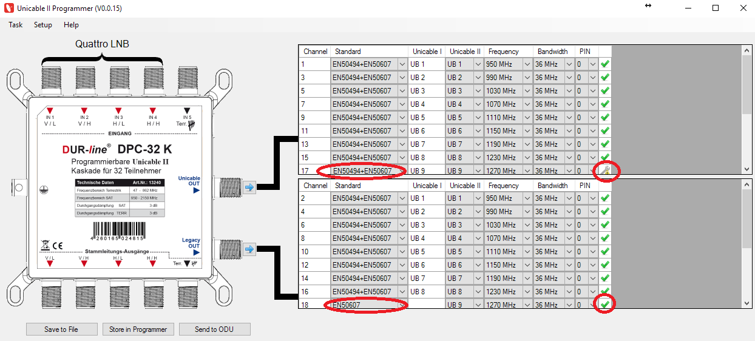Open the Standard dropdown for channel 1
The height and width of the screenshot is (341, 755).
click(x=401, y=64)
